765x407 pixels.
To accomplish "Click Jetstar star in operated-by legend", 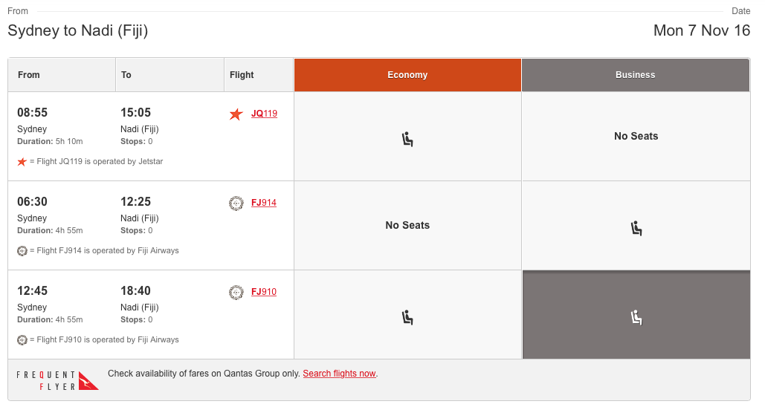I will (22, 162).
